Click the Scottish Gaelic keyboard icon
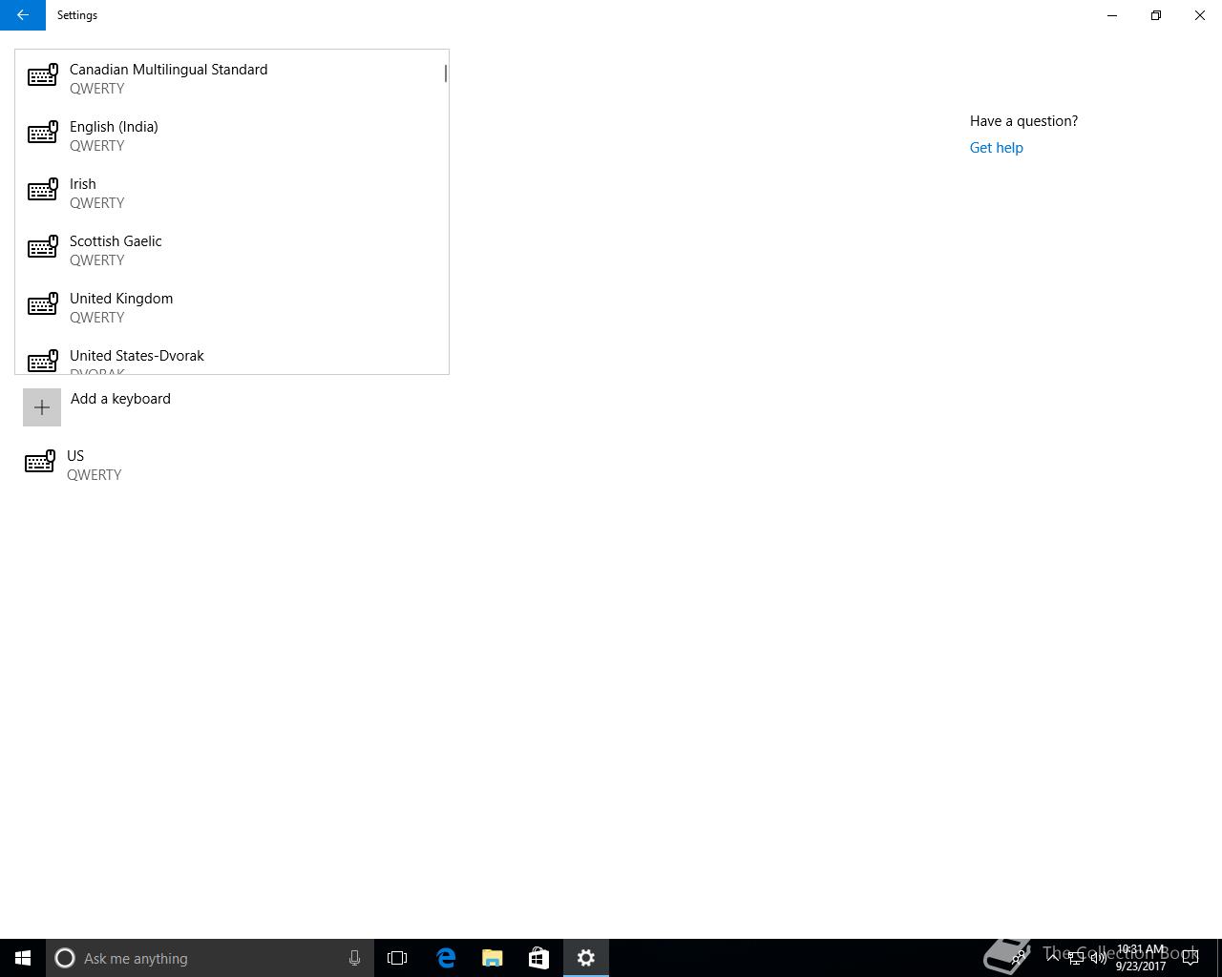This screenshot has height=977, width=1222. [x=42, y=247]
